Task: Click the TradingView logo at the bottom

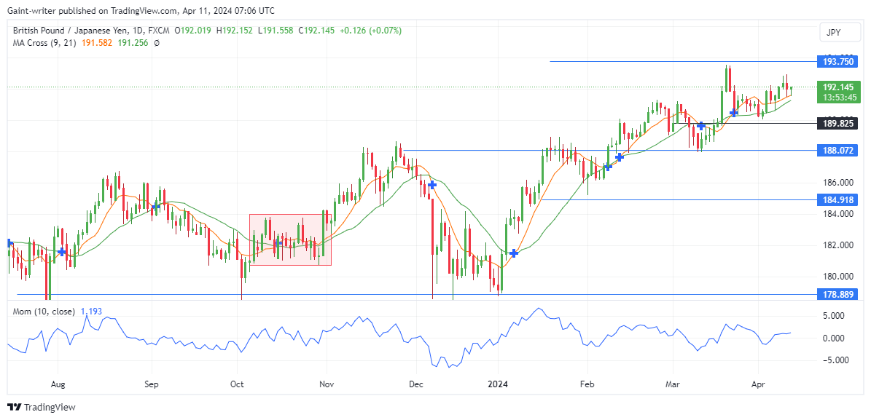Action: coord(41,407)
